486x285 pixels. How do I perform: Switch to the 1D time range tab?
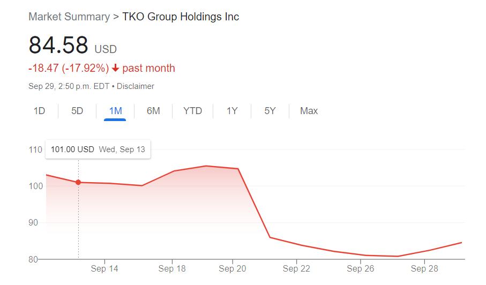coord(39,111)
